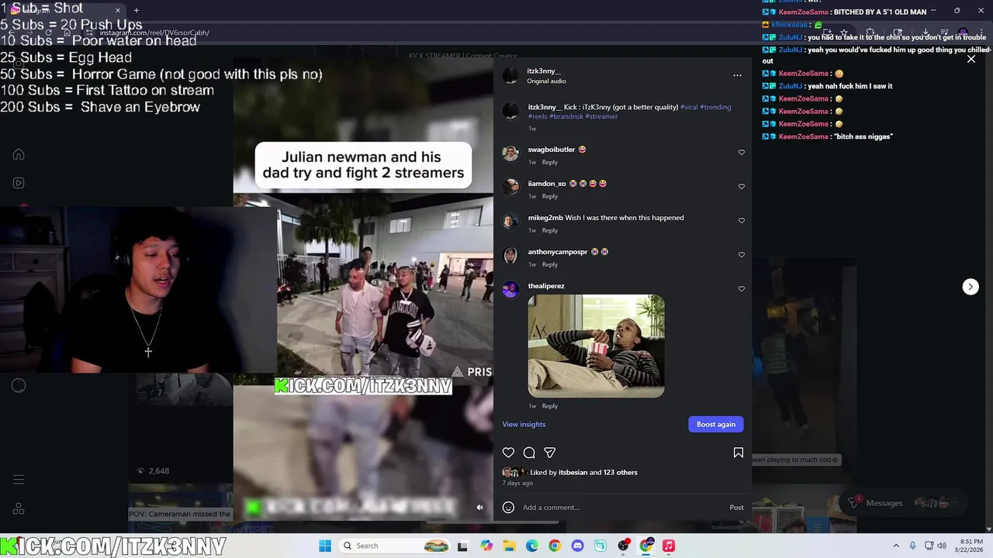This screenshot has height=558, width=993.
Task: Like mikeg2mb's comment
Action: click(x=742, y=221)
